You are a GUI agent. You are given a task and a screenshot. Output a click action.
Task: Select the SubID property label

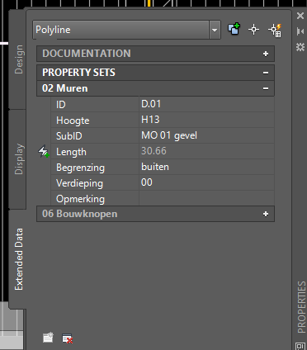coord(69,136)
